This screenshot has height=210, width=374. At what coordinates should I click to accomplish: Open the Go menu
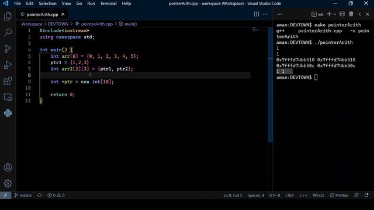pyautogui.click(x=79, y=3)
